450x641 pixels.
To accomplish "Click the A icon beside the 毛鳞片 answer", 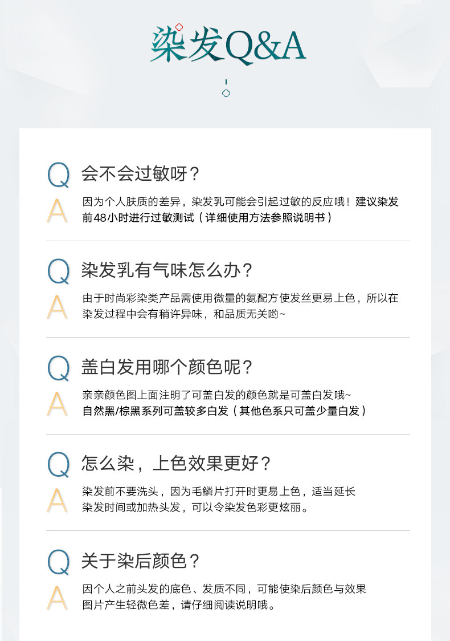I will click(x=57, y=500).
